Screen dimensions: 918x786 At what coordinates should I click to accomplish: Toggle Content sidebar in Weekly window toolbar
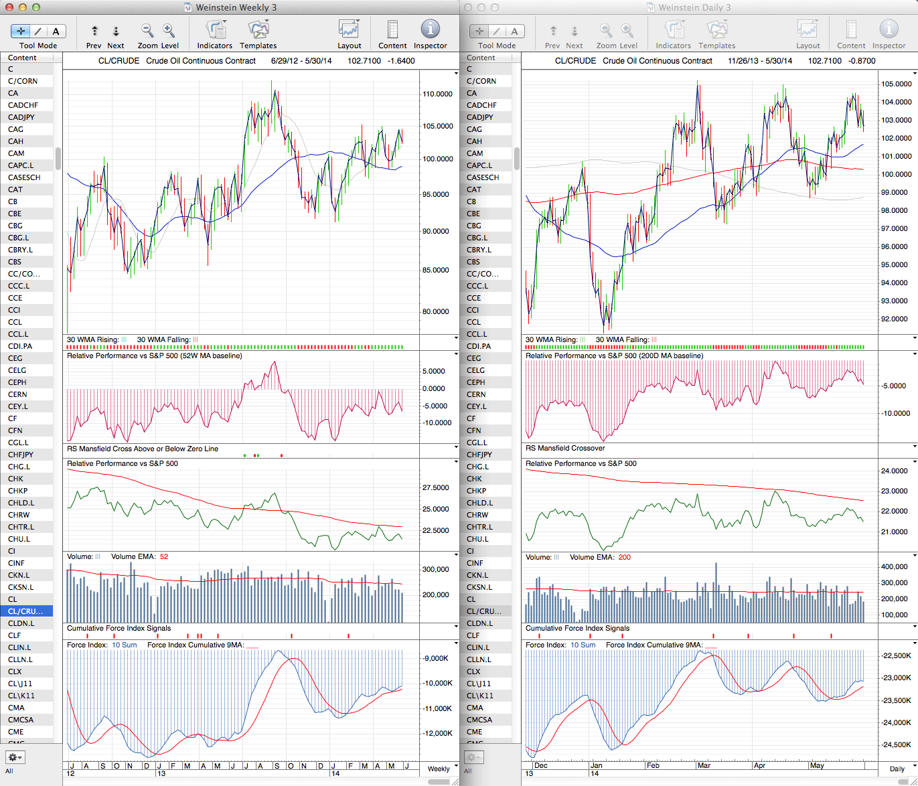coord(392,30)
